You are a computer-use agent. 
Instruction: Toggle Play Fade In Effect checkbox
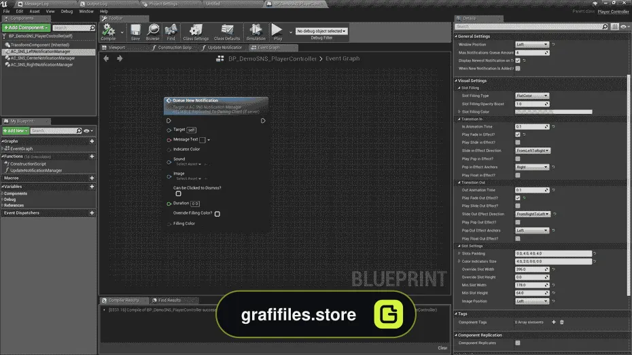518,134
